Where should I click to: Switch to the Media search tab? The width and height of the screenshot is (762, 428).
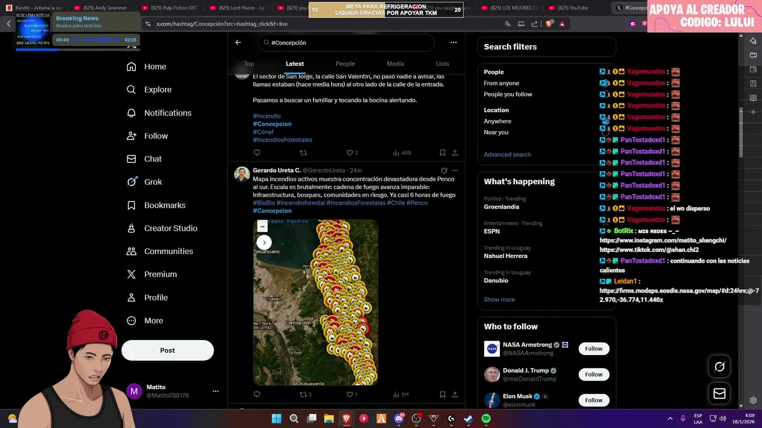(395, 64)
